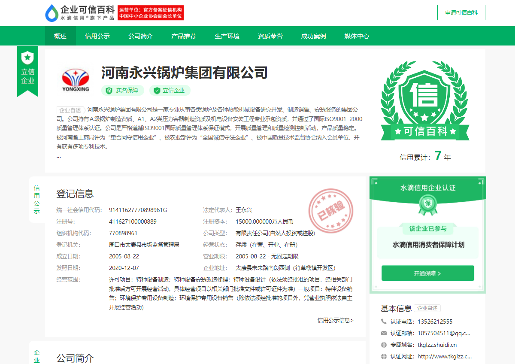This screenshot has height=364, width=515.
Task: Open the 产品推荐 navigation tab
Action: (x=184, y=36)
